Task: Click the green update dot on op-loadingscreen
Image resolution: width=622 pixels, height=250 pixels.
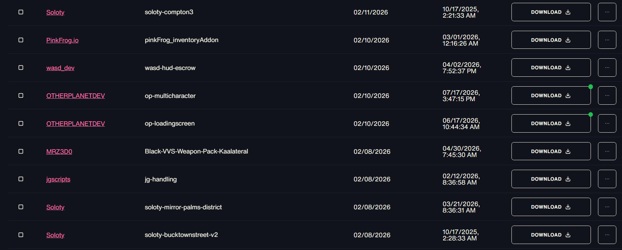Action: pos(591,115)
